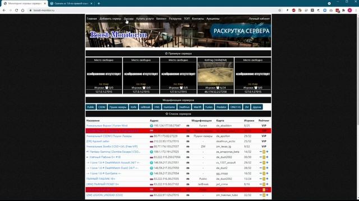
Task: Open the Furien Mod server link
Action: pyautogui.click(x=107, y=126)
